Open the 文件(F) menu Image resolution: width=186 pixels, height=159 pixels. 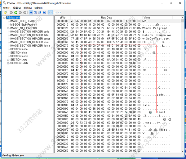tap(7, 8)
